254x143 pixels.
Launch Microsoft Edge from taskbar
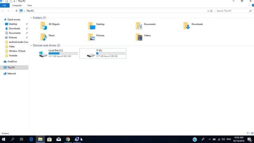tap(31, 139)
